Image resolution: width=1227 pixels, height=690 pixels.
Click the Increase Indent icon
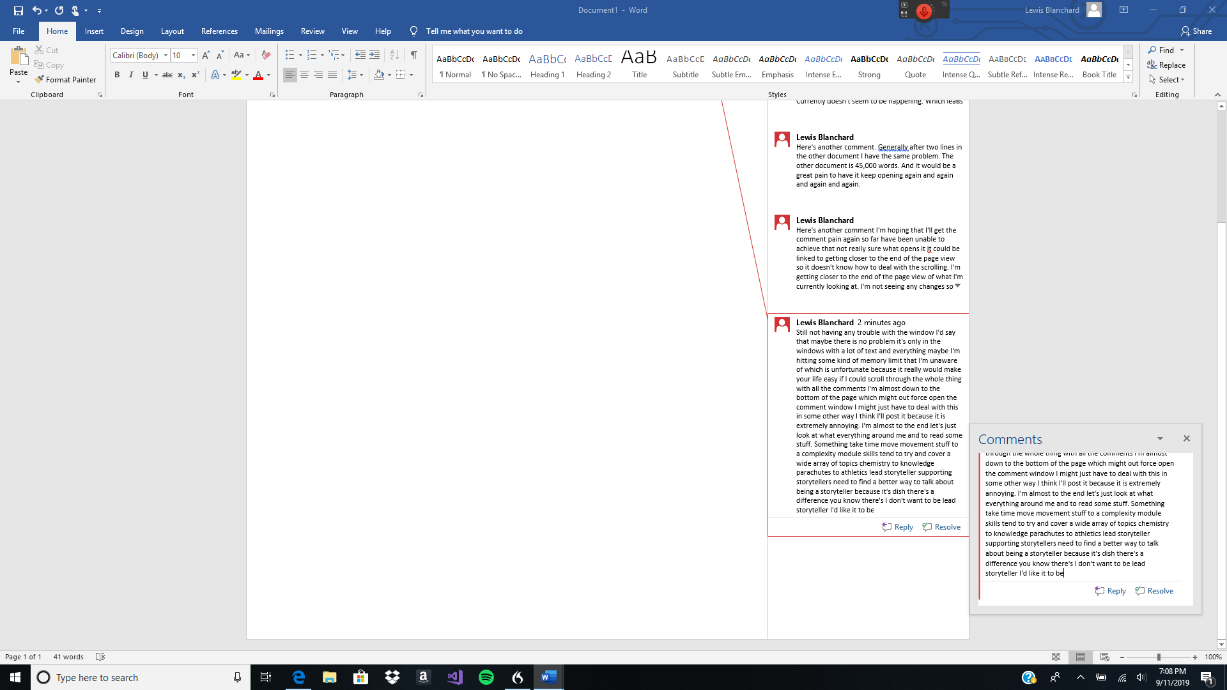click(374, 55)
